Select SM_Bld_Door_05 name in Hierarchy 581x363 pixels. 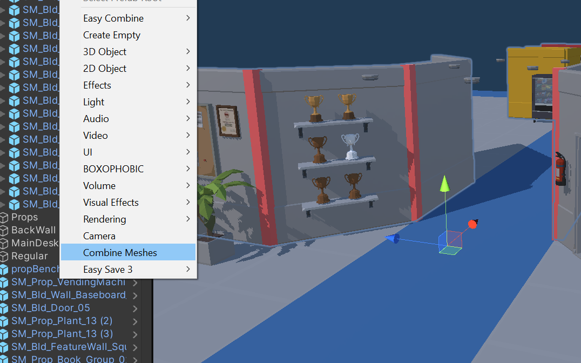(x=51, y=308)
